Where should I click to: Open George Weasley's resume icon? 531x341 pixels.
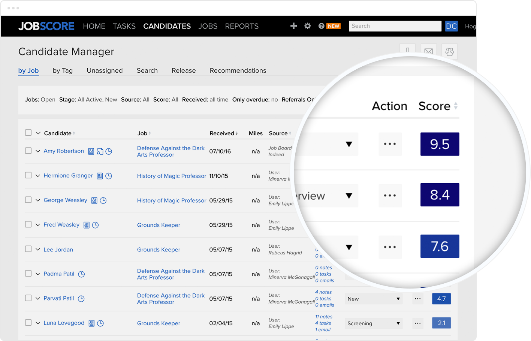[94, 200]
